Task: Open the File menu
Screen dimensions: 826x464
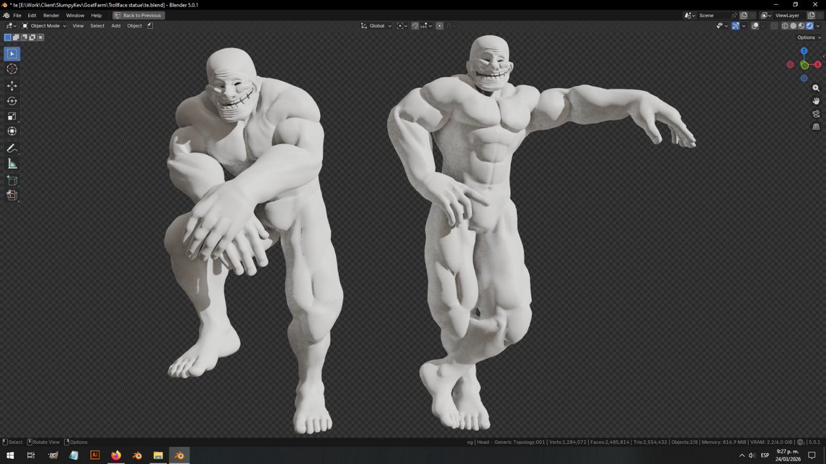Action: point(17,15)
